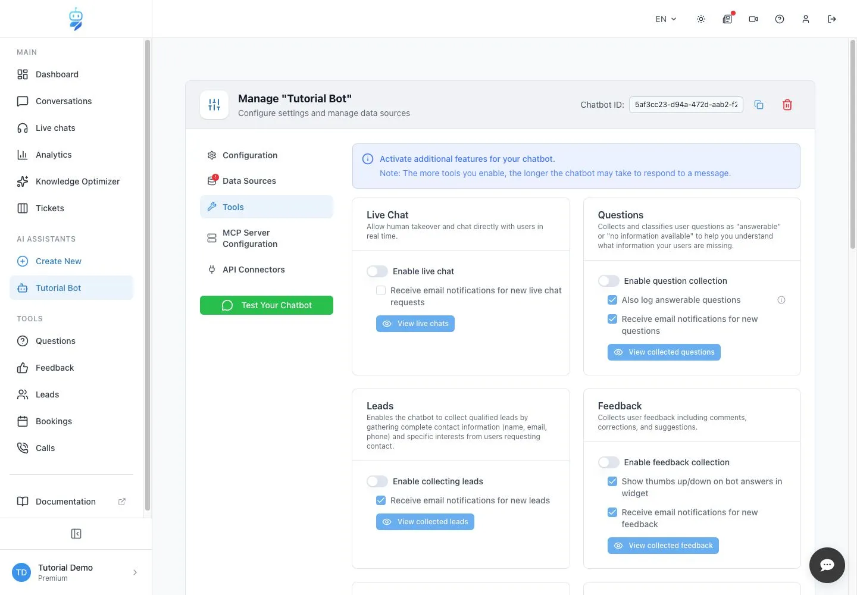
Task: Switch to Data Sources tab
Action: point(267,181)
